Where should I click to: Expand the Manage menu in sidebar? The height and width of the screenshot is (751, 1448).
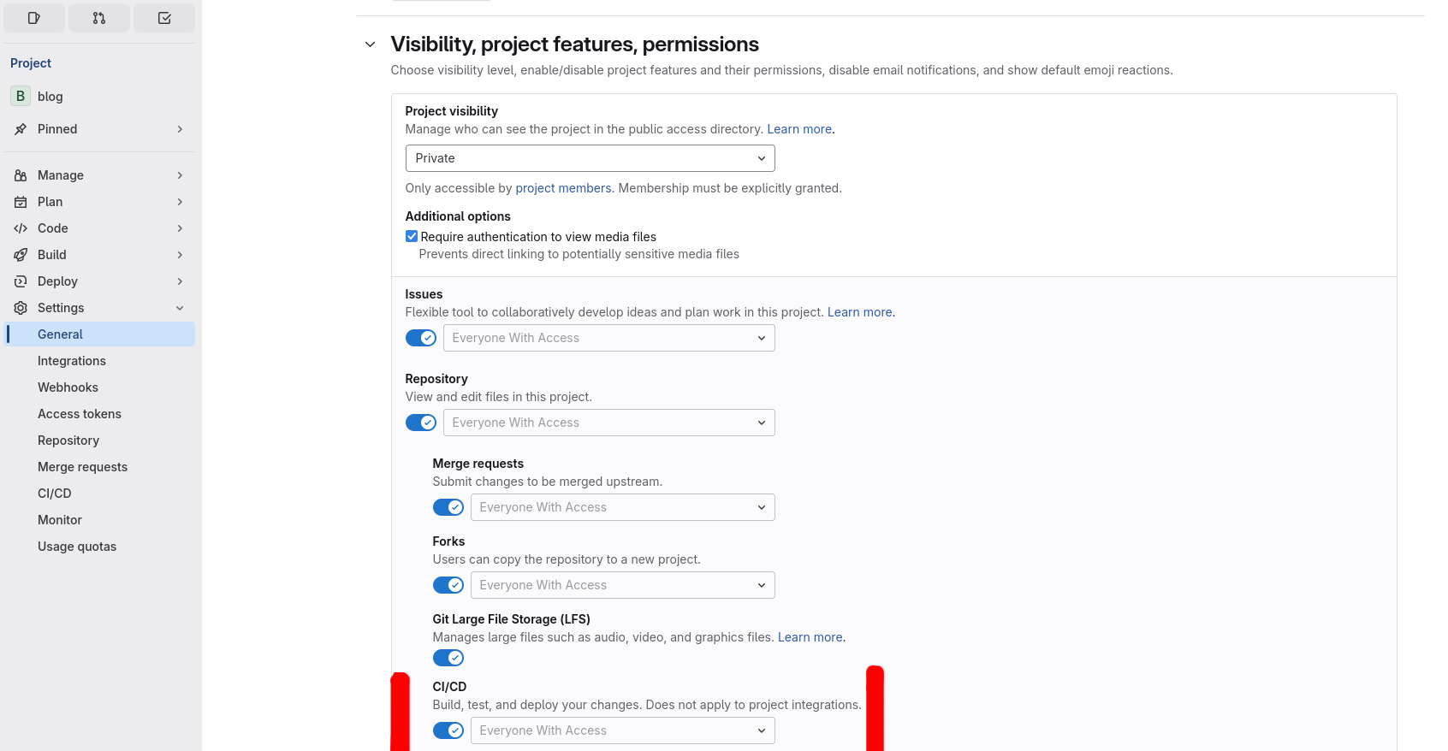(x=61, y=175)
